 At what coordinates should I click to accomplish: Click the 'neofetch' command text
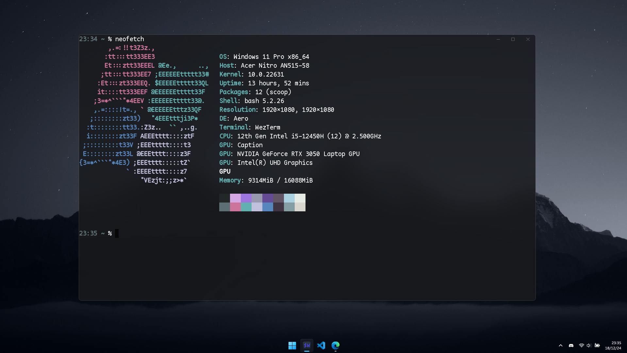point(129,39)
